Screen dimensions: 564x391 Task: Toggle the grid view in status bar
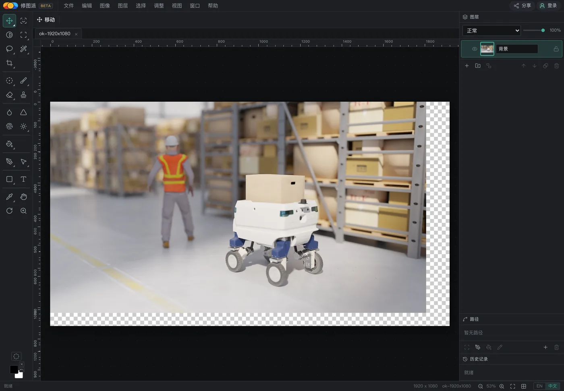[524, 386]
